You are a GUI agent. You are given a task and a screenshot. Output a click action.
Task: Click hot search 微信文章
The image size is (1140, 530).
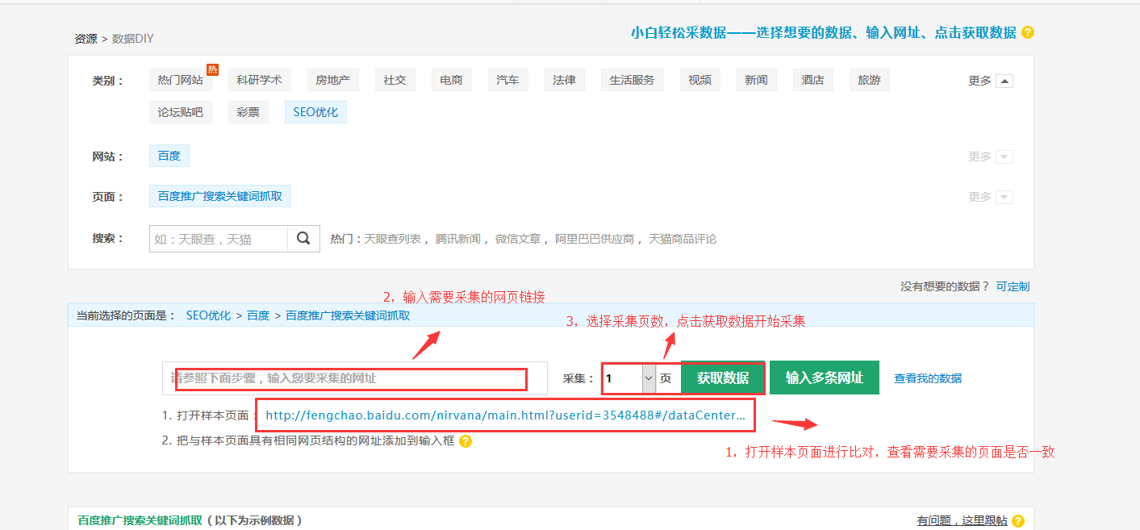coord(518,240)
